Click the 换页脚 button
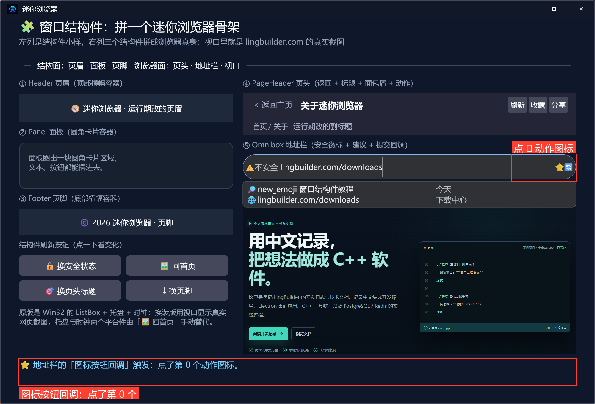 (x=177, y=291)
